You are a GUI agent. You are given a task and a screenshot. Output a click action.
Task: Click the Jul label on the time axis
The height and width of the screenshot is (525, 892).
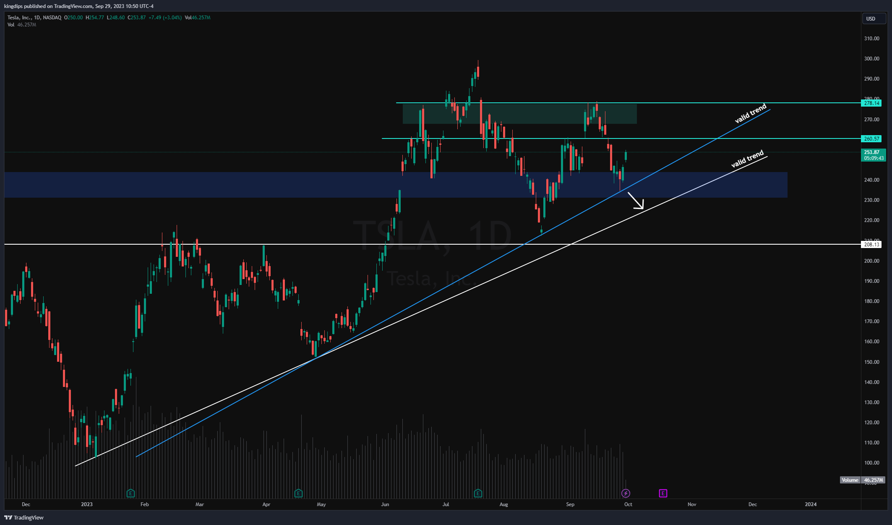point(446,504)
